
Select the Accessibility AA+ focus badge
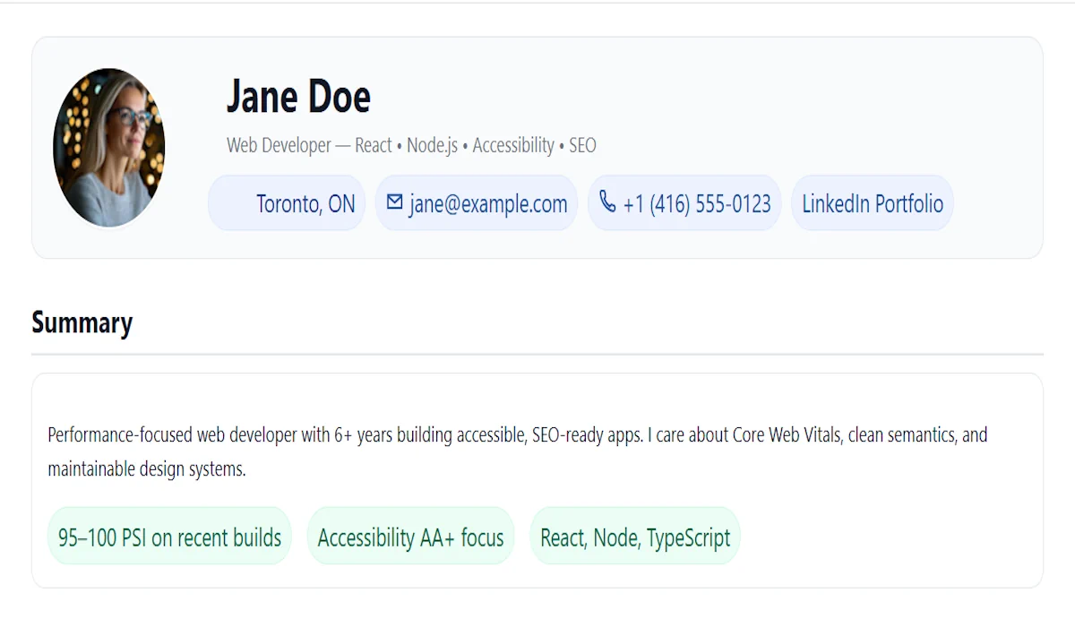pyautogui.click(x=410, y=537)
